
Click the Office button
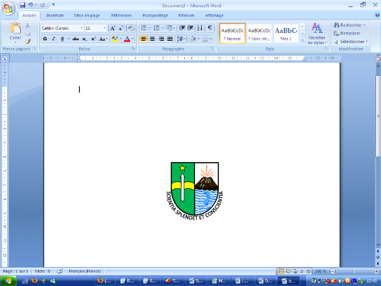[8, 7]
